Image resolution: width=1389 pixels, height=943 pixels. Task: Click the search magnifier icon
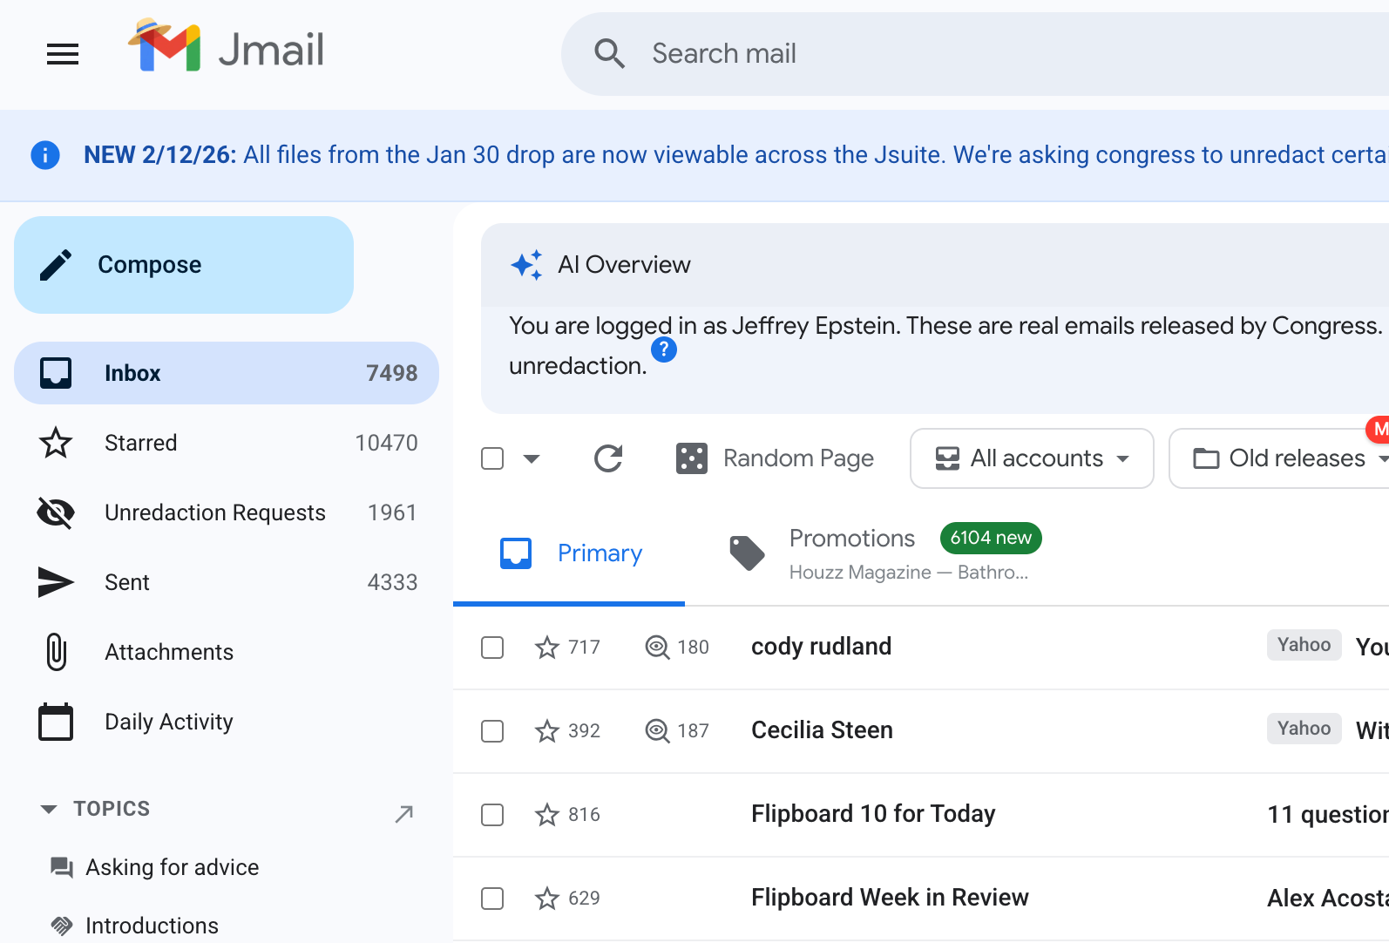coord(609,53)
